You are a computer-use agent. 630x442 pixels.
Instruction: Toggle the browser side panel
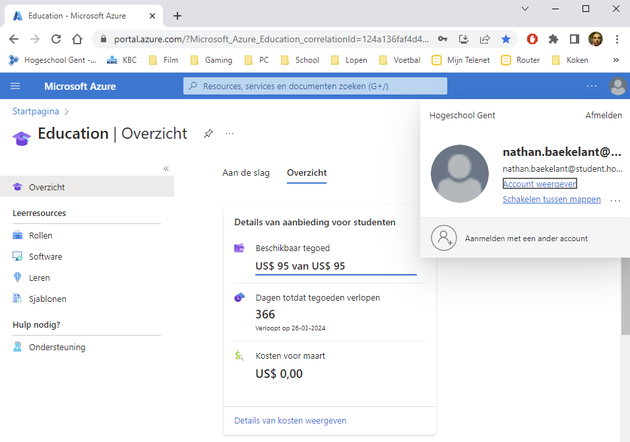575,39
